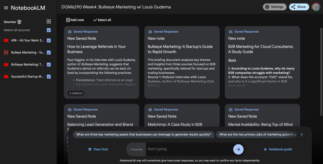Open How to Leverage Referrals note
Image resolution: width=323 pixels, height=164 pixels.
point(102,62)
